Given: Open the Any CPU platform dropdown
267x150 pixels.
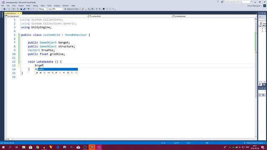Looking at the screenshot, I should pos(55,9).
